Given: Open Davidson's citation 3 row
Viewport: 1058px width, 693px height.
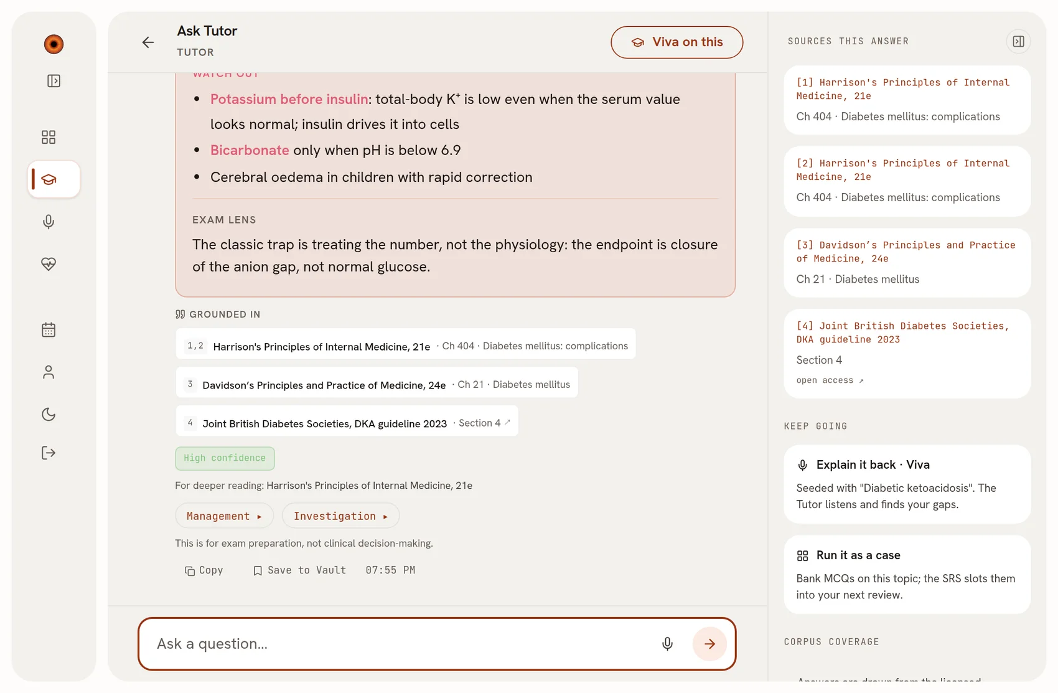Looking at the screenshot, I should point(377,382).
